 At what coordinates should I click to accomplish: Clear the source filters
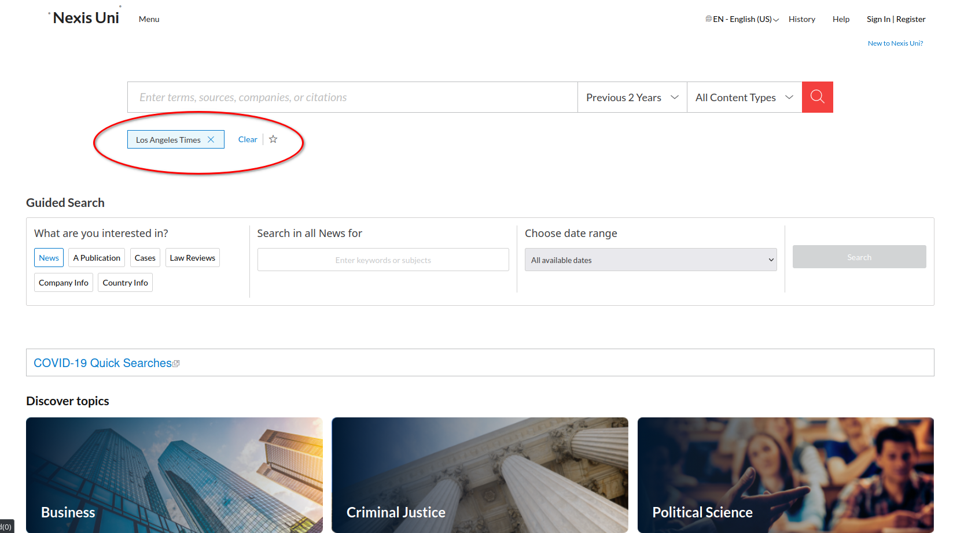pyautogui.click(x=248, y=139)
